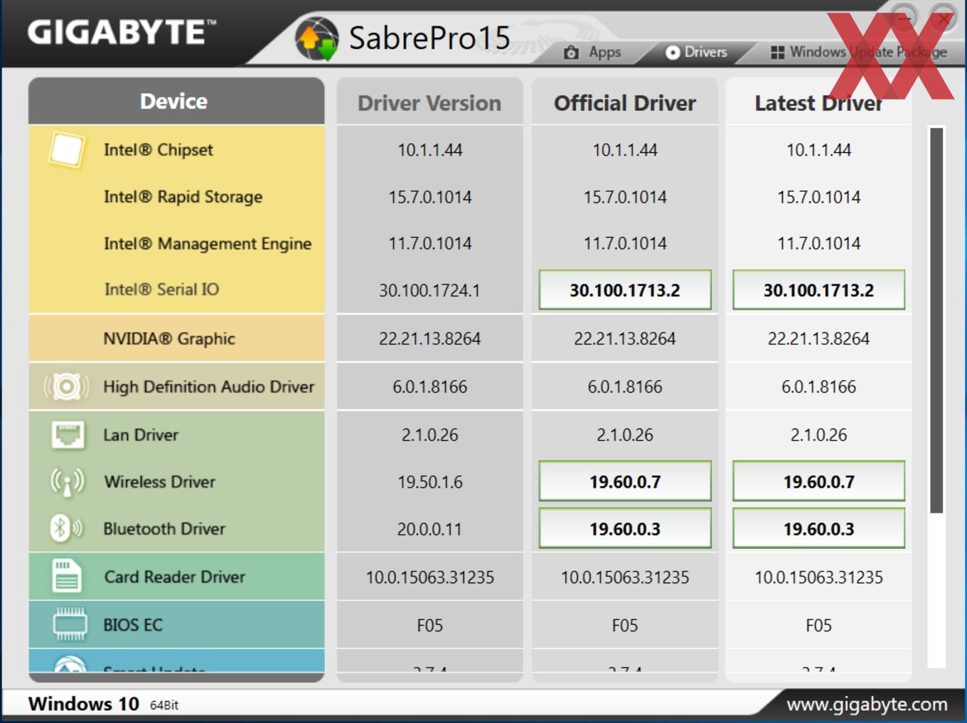This screenshot has height=723, width=967.
Task: Click the Card Reader Driver icon
Action: point(67,576)
